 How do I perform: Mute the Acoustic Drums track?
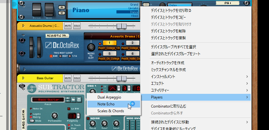click(x=68, y=26)
